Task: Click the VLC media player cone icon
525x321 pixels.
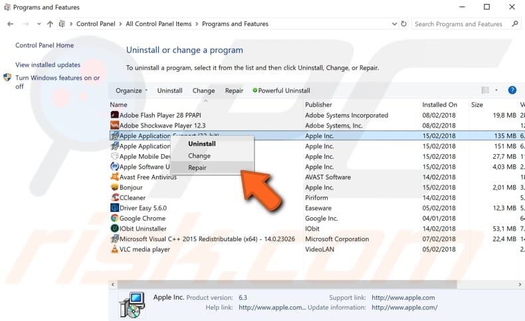Action: pos(114,249)
